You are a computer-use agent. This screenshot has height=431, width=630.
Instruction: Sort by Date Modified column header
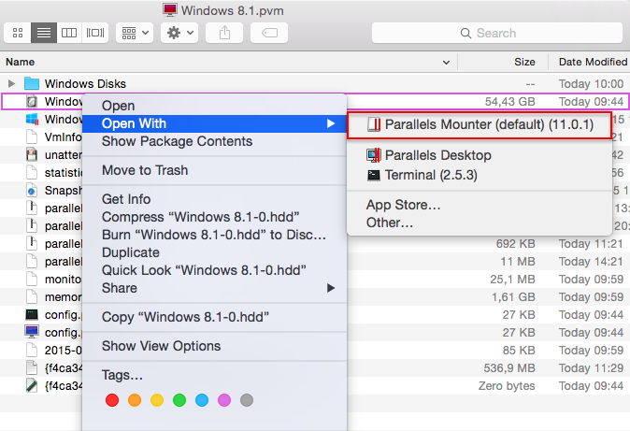(593, 62)
